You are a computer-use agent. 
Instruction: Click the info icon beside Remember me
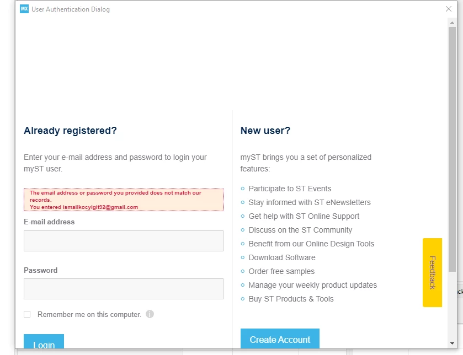click(150, 314)
